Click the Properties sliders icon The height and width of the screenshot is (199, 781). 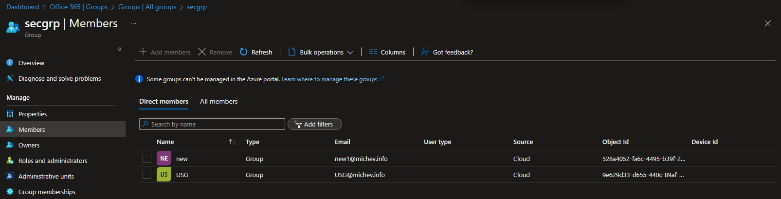[10, 114]
